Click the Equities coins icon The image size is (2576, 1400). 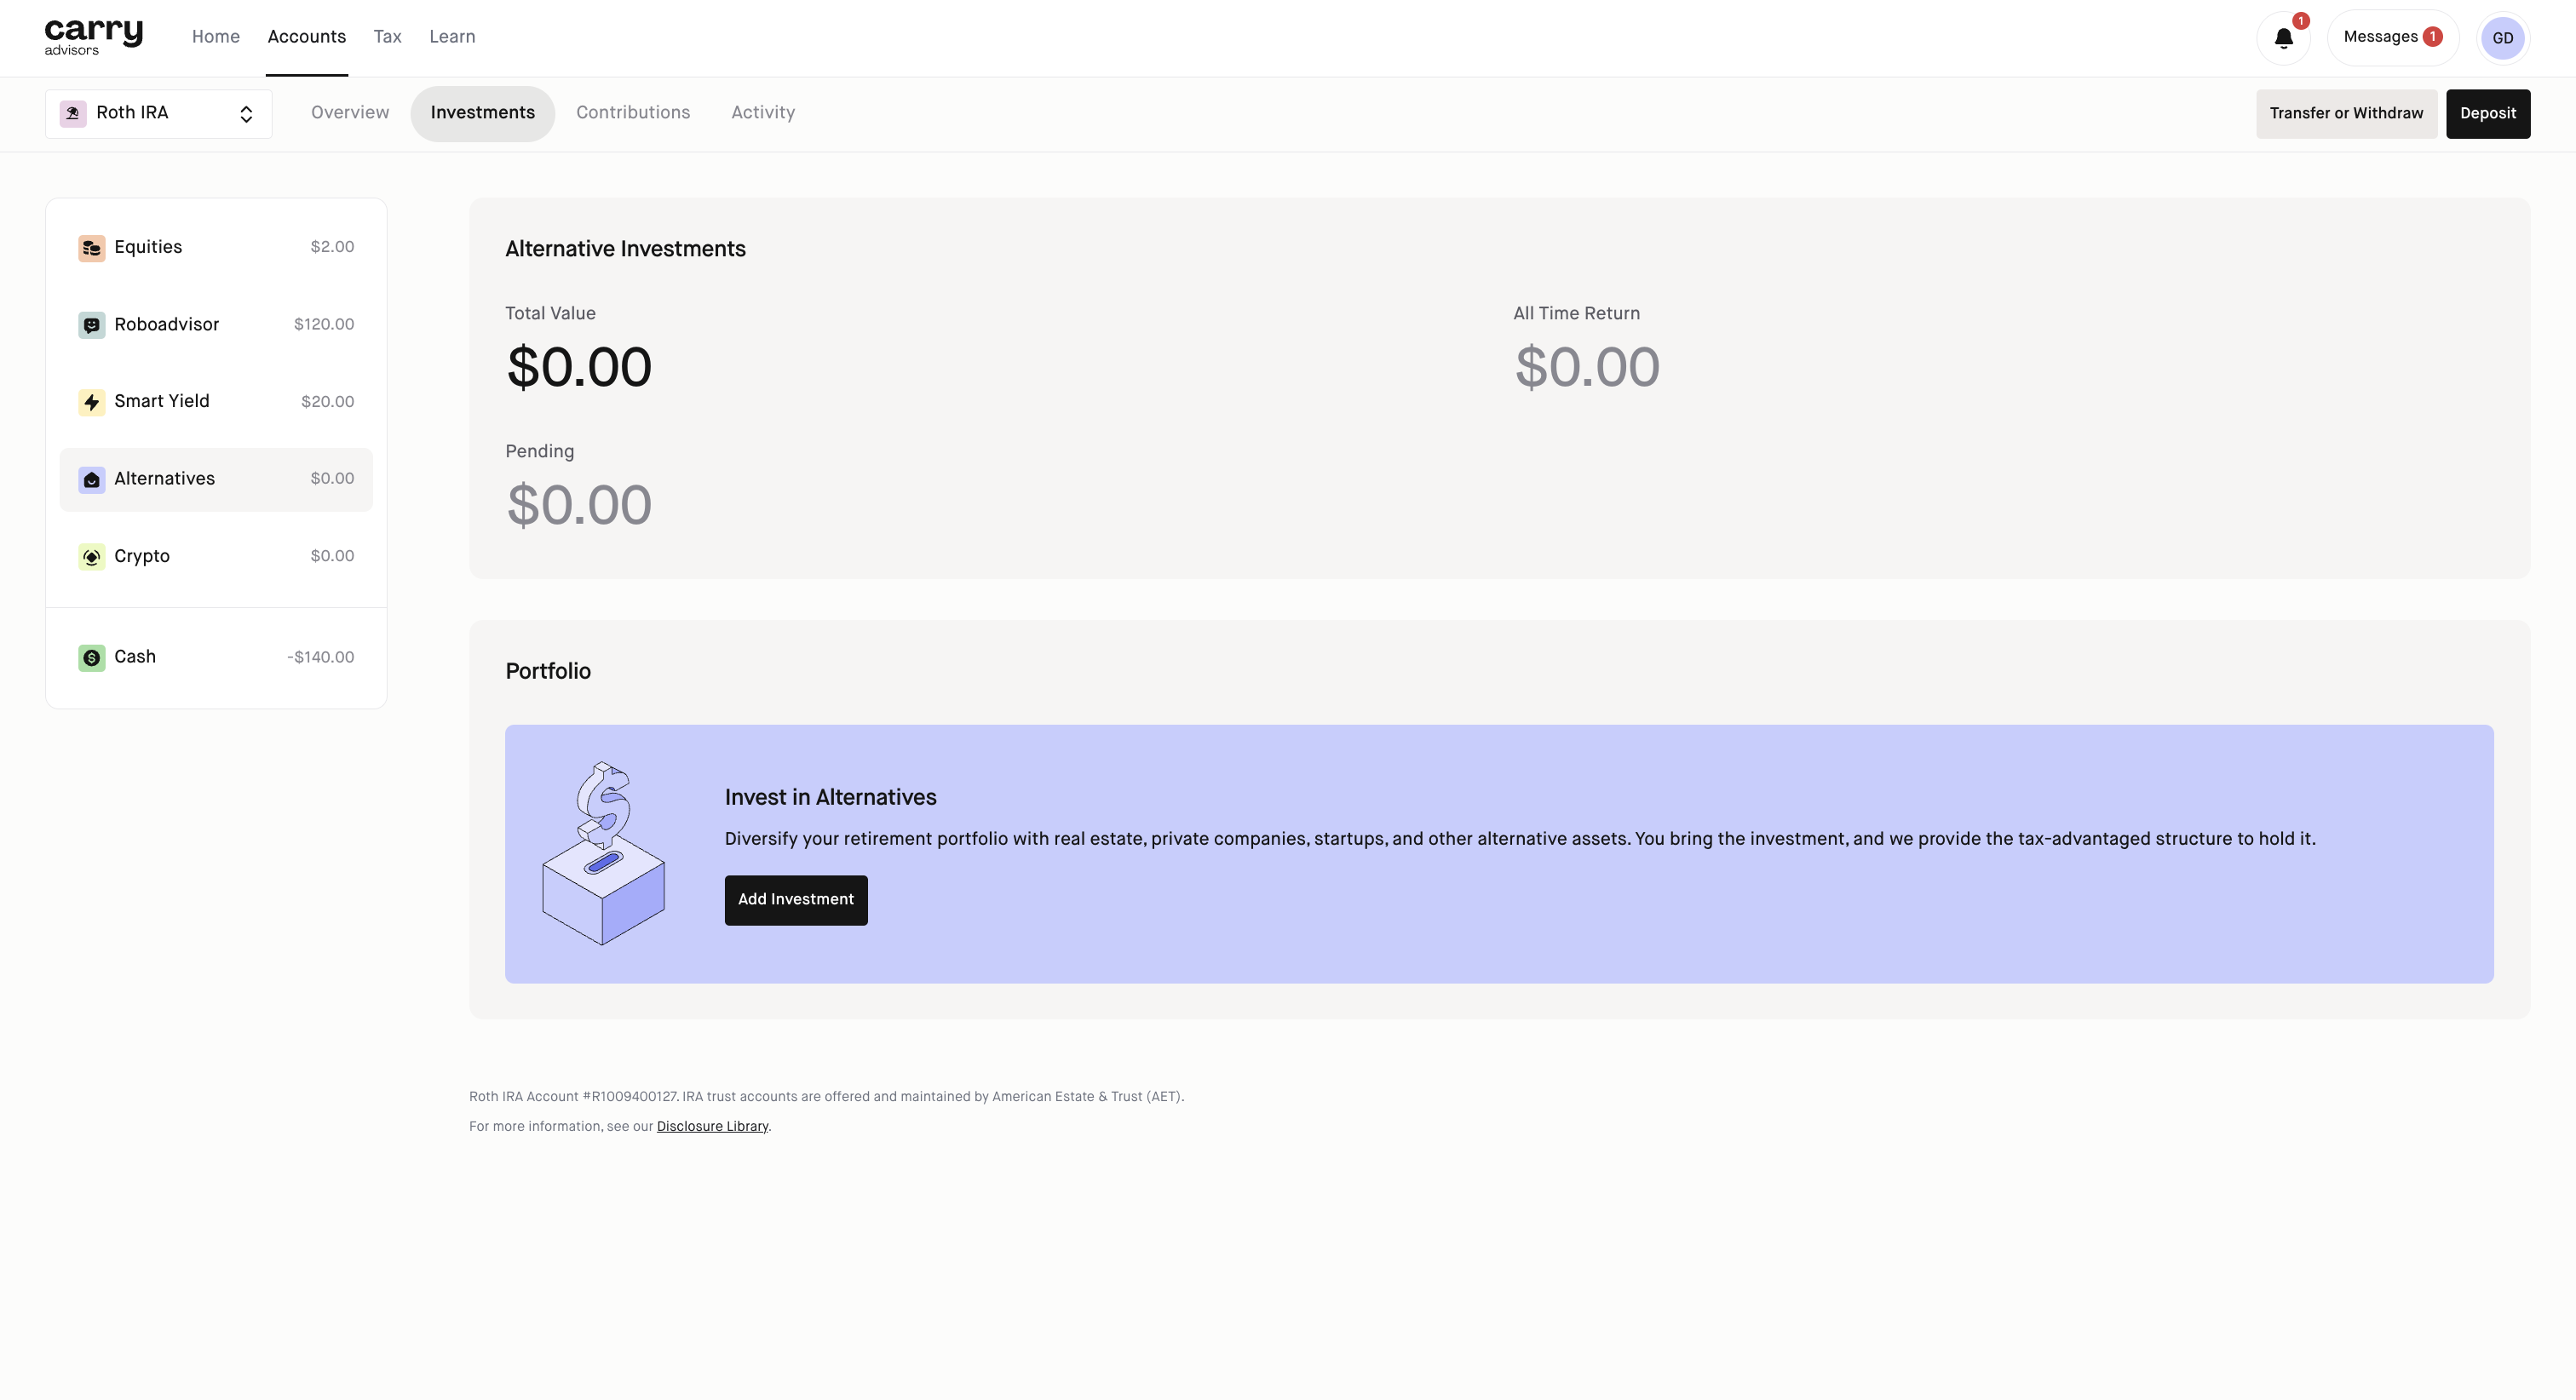[x=91, y=248]
